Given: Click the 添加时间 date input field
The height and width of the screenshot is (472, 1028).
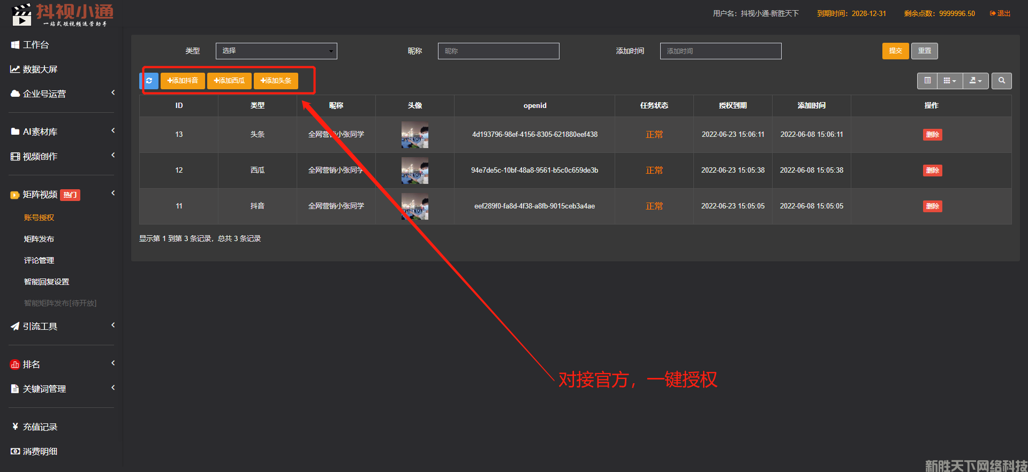Looking at the screenshot, I should pos(720,51).
